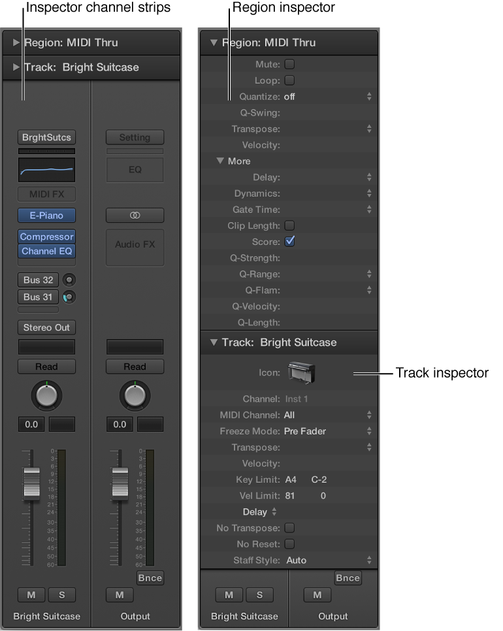Image resolution: width=503 pixels, height=631 pixels.
Task: Click the Vel Limit 81 value
Action: coord(290,496)
